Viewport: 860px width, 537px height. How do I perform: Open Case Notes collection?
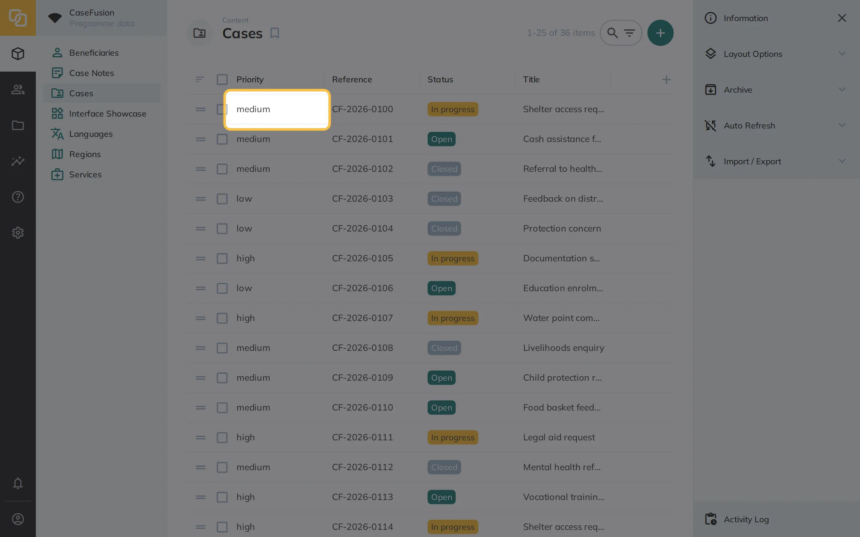102,73
